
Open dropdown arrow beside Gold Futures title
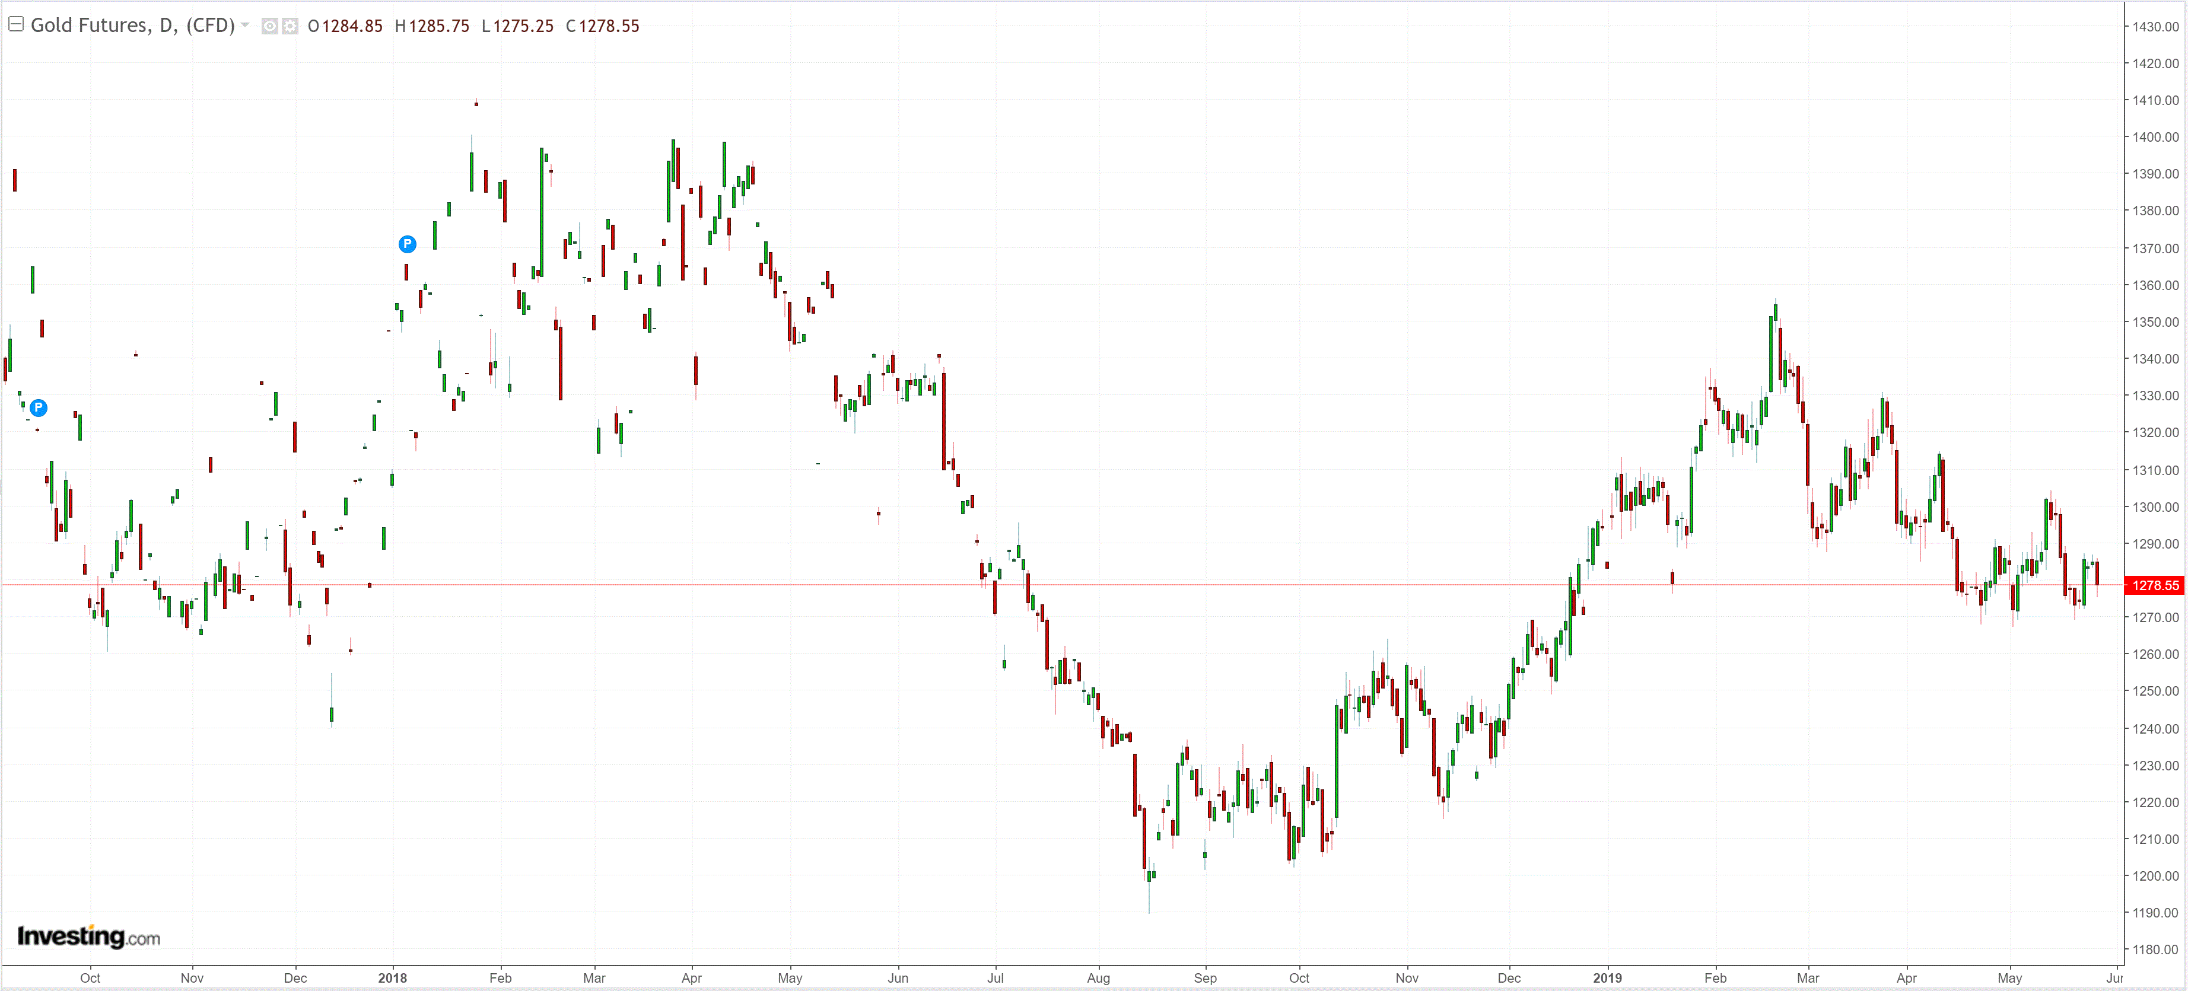point(246,25)
